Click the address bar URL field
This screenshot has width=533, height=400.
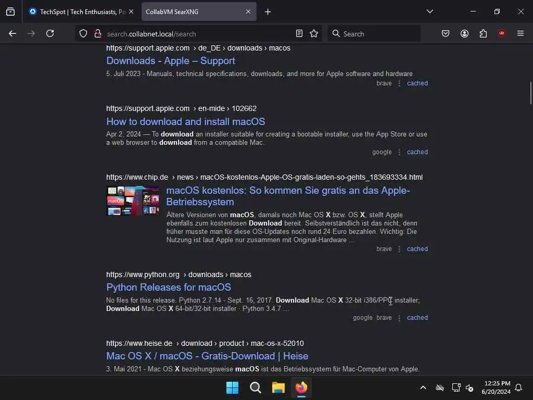point(199,34)
